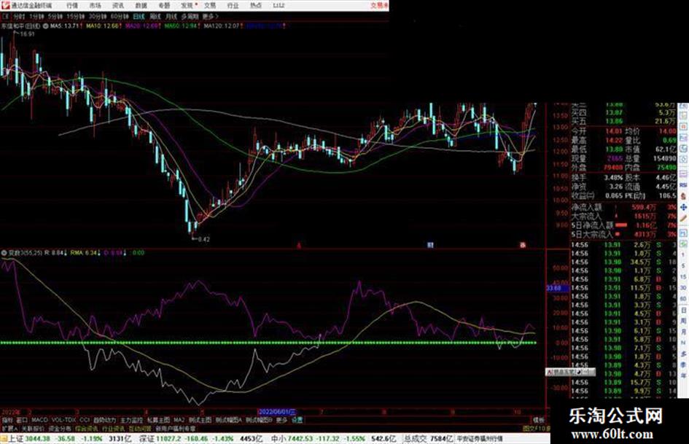Image resolution: width=689 pixels, height=444 pixels.
Task: Click the 通达信 red logo icon in title bar
Action: (x=5, y=5)
